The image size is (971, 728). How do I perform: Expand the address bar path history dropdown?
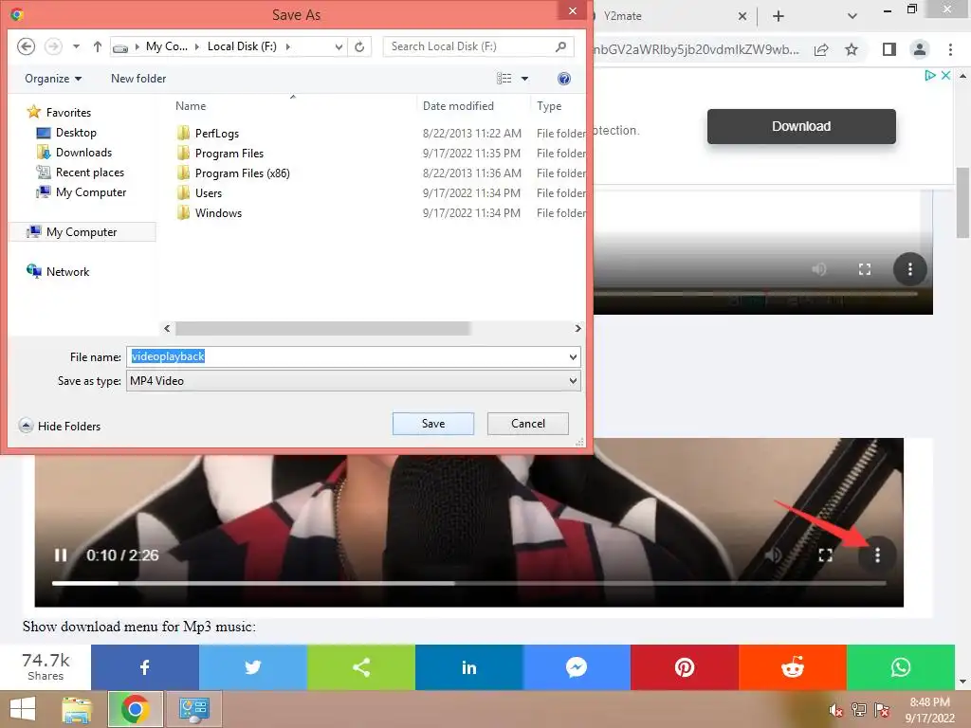point(339,46)
